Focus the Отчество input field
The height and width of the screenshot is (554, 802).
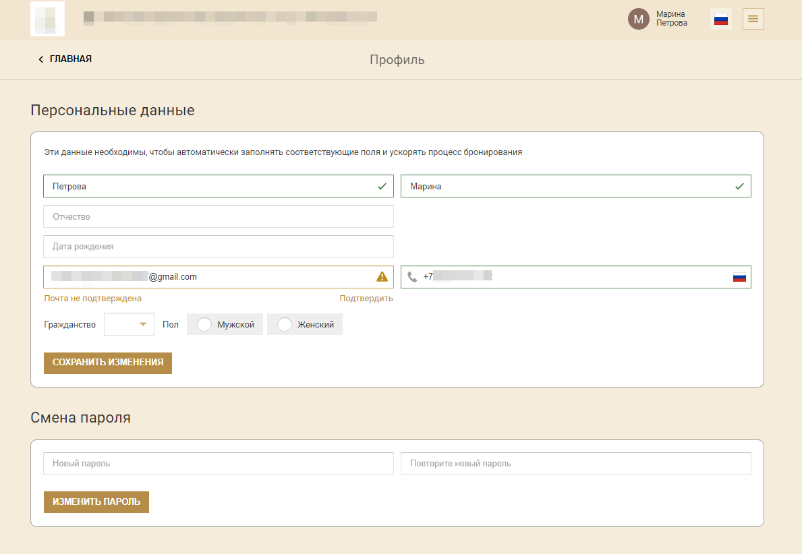(x=219, y=216)
